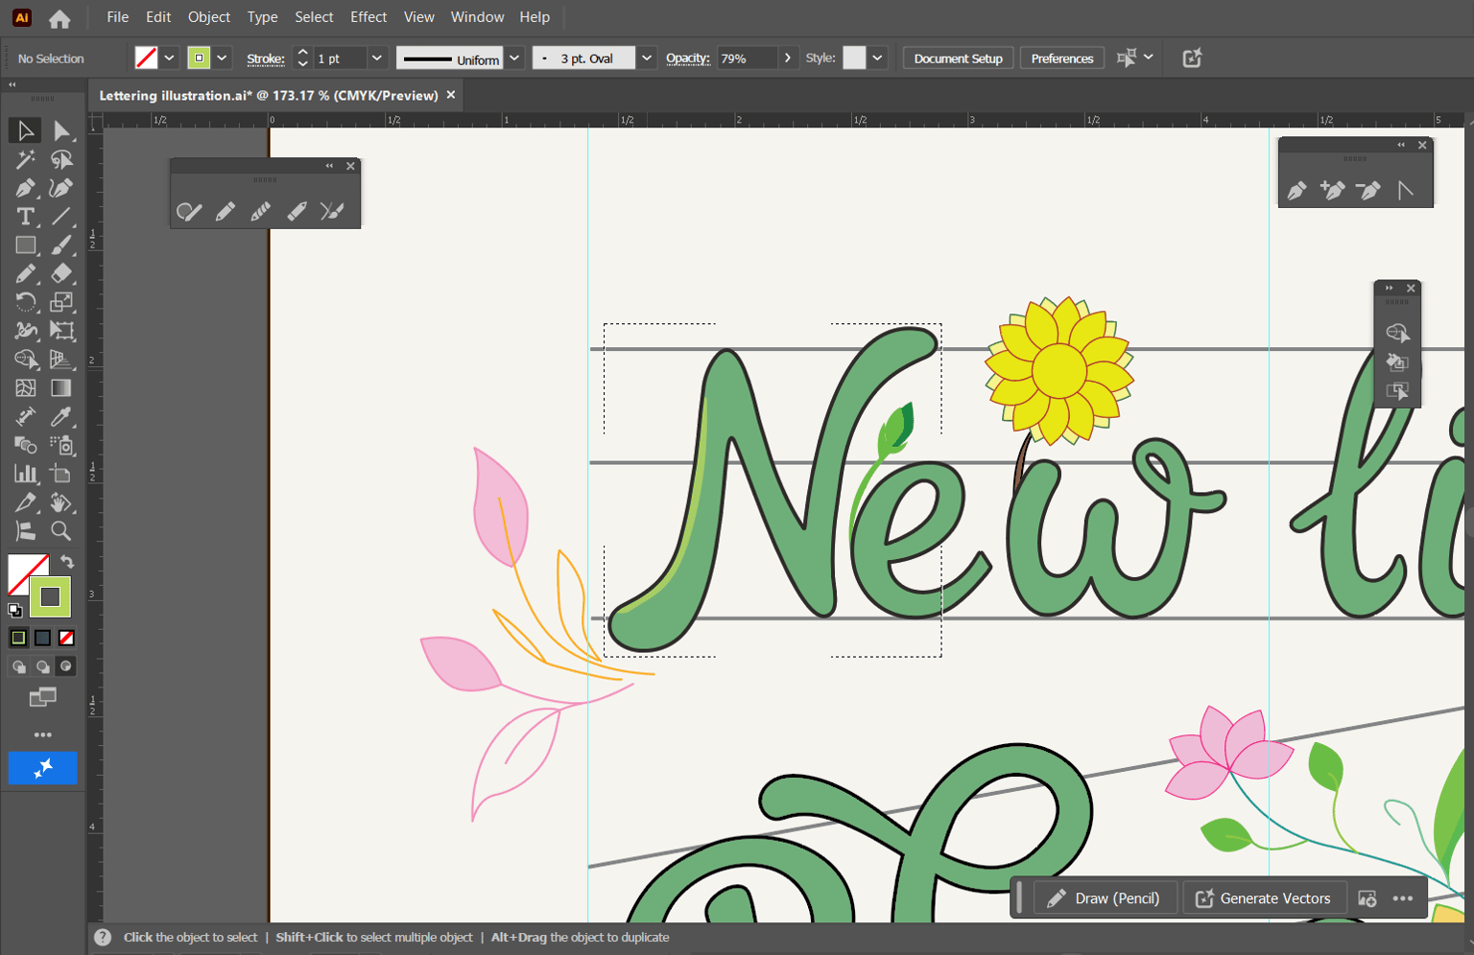Select the Hand tool
1474x955 pixels.
pos(62,502)
